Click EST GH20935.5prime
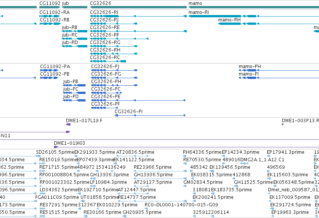 [142, 213]
